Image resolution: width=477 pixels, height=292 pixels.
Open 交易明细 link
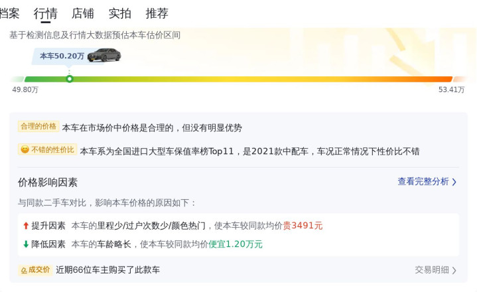click(432, 270)
